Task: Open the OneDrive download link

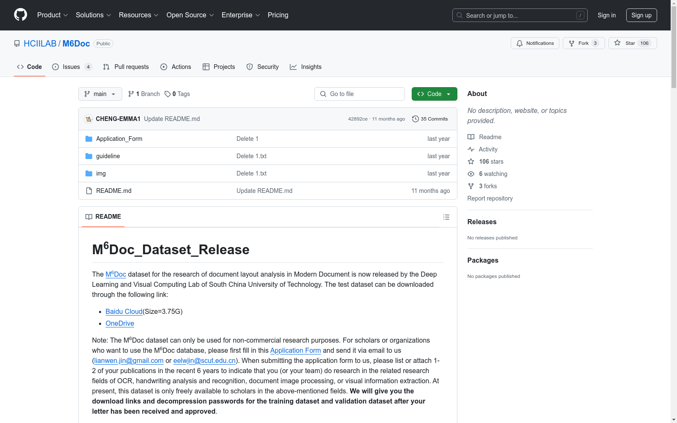Action: [x=120, y=323]
